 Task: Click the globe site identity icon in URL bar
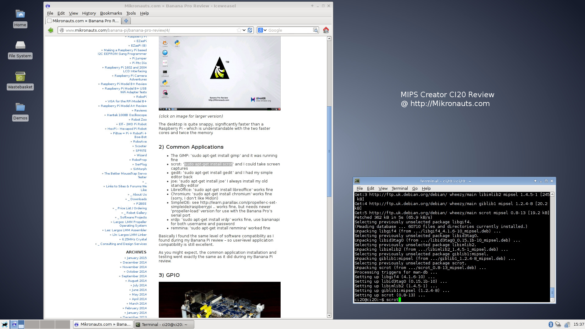pos(62,30)
